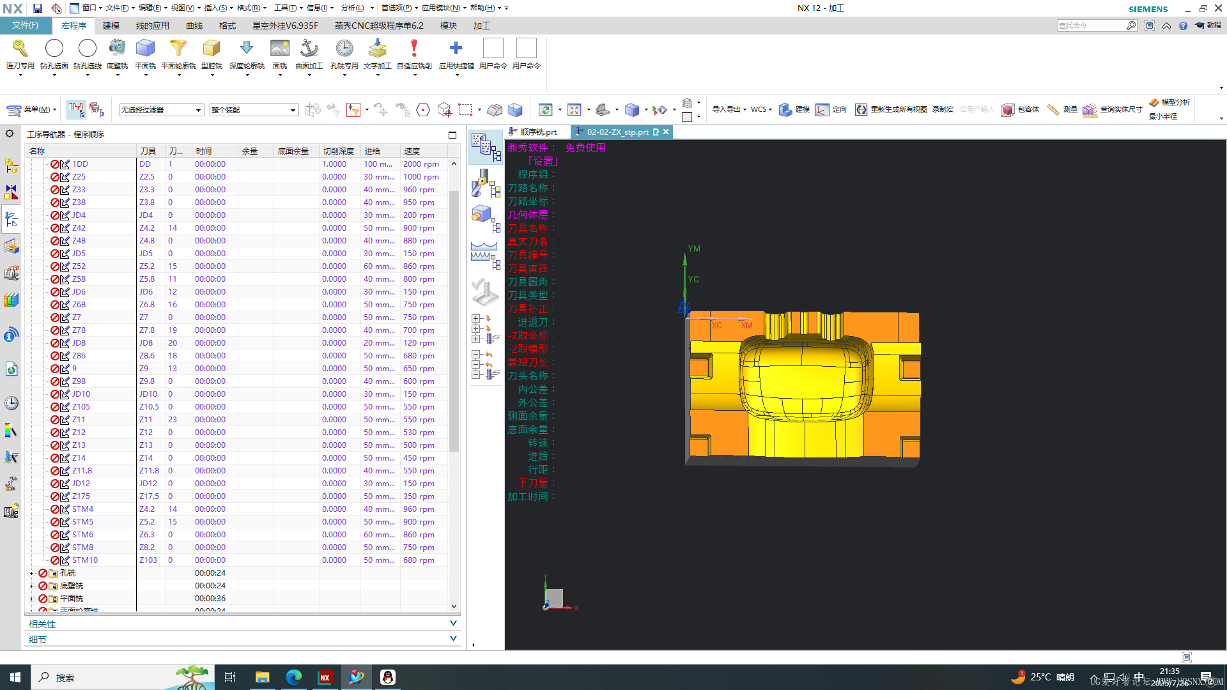Open the program order view sidebar icon

486,148
